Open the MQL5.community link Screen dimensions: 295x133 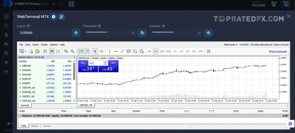278,51
